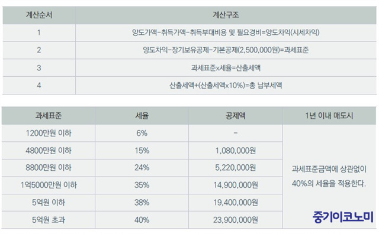Click the 세율 column header
Viewport: 379px width, 234px height.
[x=142, y=116]
